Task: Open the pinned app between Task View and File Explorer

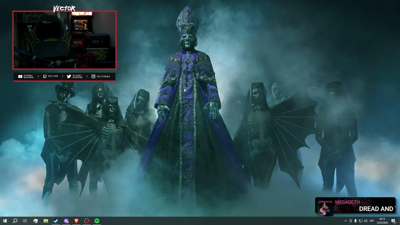Action: point(35,221)
